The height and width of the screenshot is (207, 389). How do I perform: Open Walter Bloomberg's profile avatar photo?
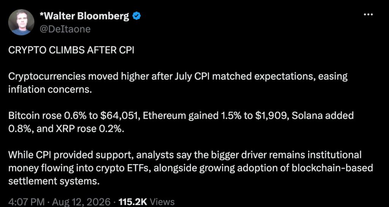coord(21,22)
